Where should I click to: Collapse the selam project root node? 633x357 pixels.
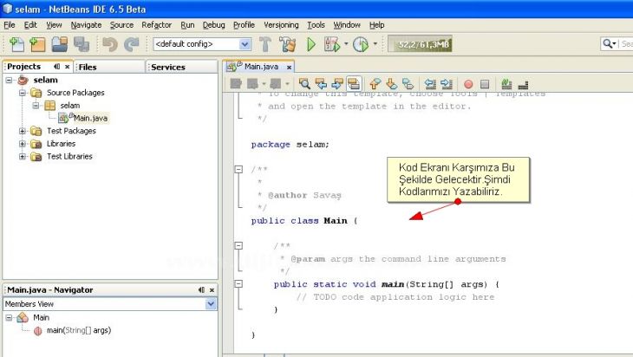point(9,80)
